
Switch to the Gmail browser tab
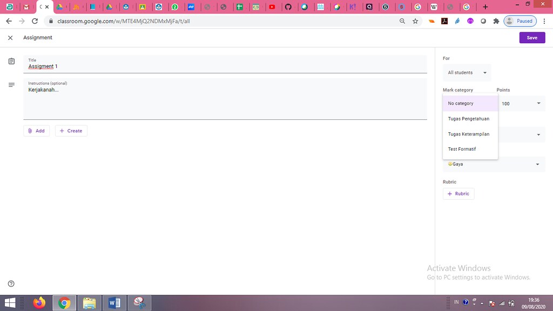26,7
